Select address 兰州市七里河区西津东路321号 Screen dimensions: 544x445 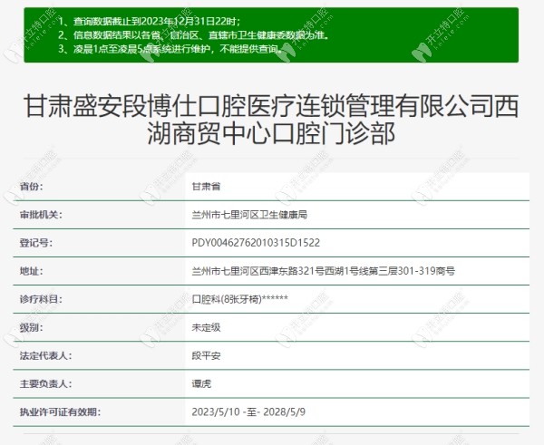click(x=324, y=271)
